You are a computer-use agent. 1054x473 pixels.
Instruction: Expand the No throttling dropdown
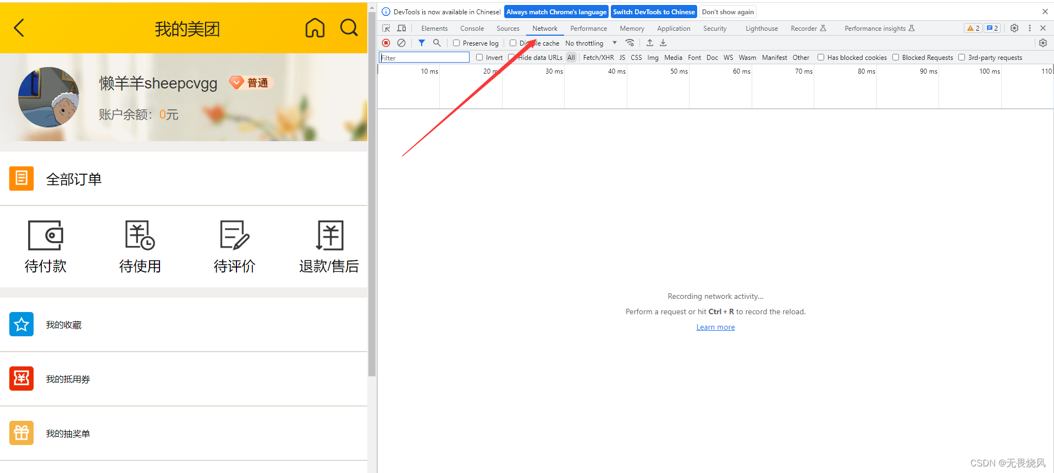pos(591,43)
